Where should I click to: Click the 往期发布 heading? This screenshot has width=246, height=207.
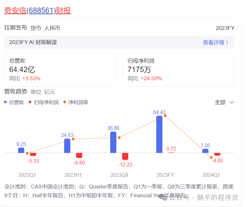point(15,28)
